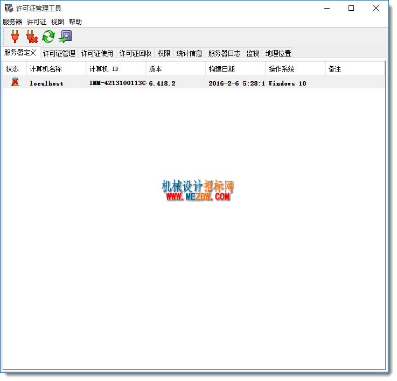Viewport: 397px width, 381px height.
Task: Click the app icon in title bar
Action: click(x=9, y=9)
